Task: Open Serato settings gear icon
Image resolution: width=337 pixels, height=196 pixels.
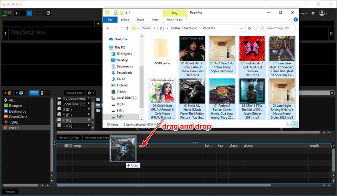Action: click(x=313, y=13)
